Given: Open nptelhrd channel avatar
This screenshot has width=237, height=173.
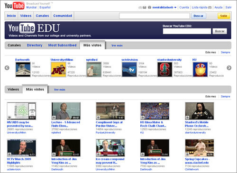Looking at the screenshot, I should (94, 69).
